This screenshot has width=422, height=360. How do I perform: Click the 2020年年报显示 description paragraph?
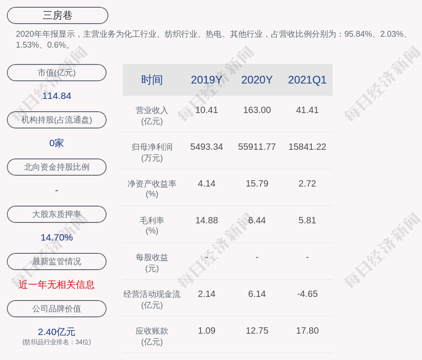pyautogui.click(x=211, y=39)
